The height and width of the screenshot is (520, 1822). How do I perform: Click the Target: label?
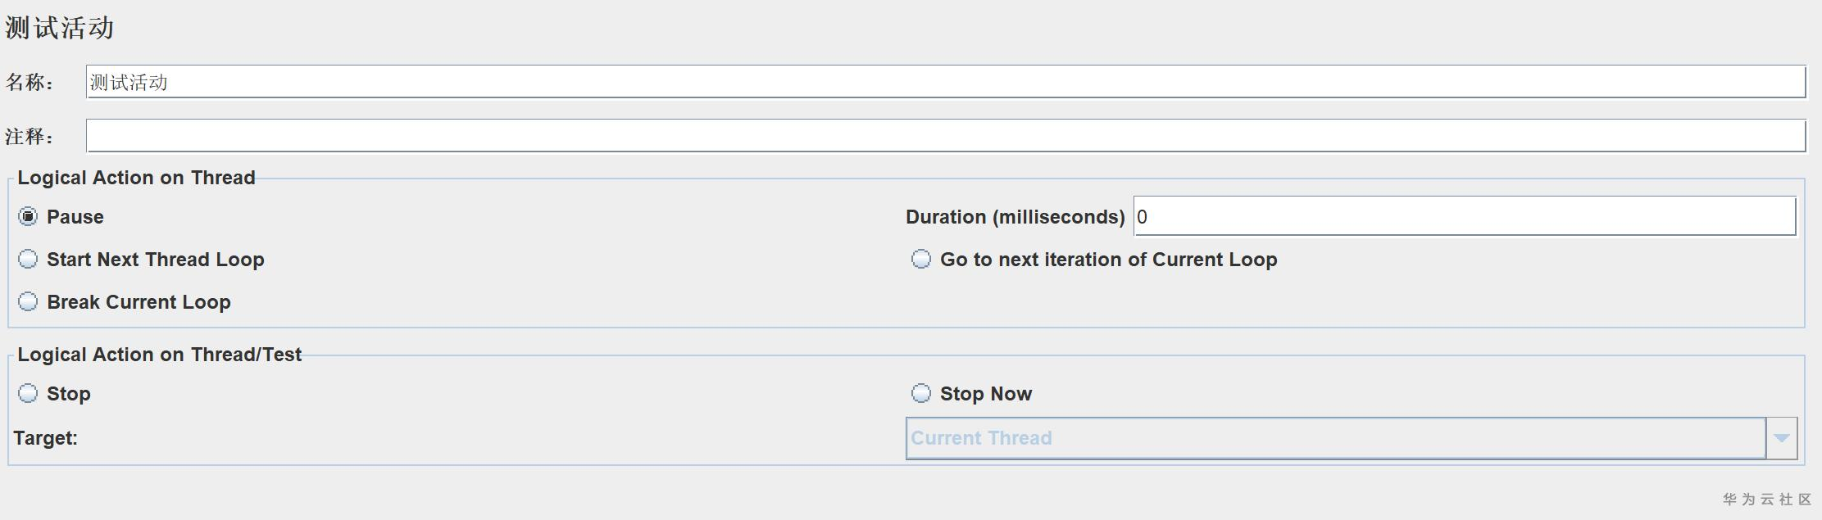(46, 438)
